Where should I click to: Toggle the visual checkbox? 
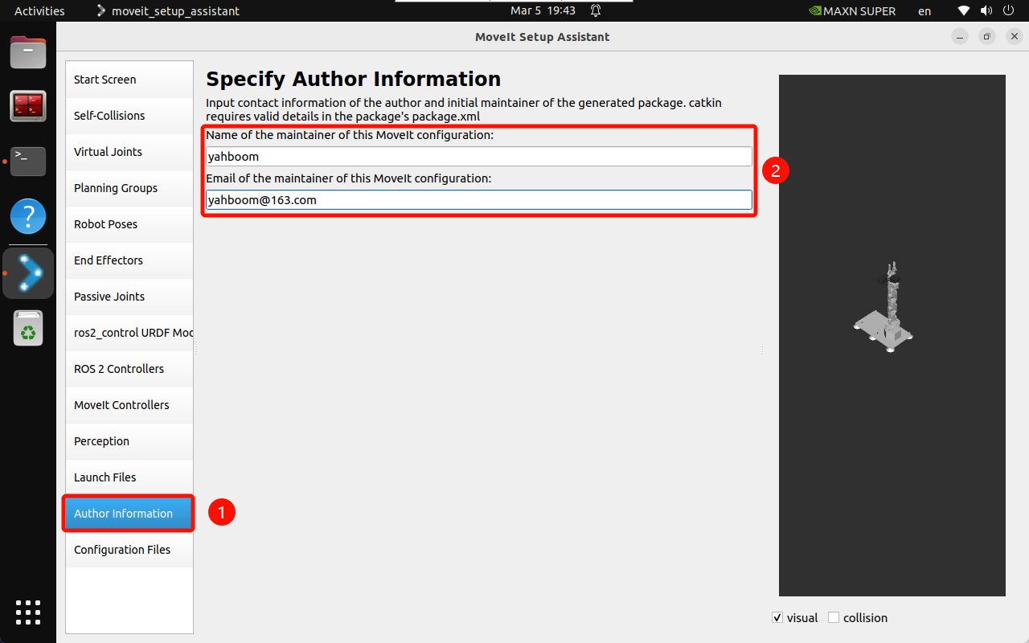click(777, 618)
